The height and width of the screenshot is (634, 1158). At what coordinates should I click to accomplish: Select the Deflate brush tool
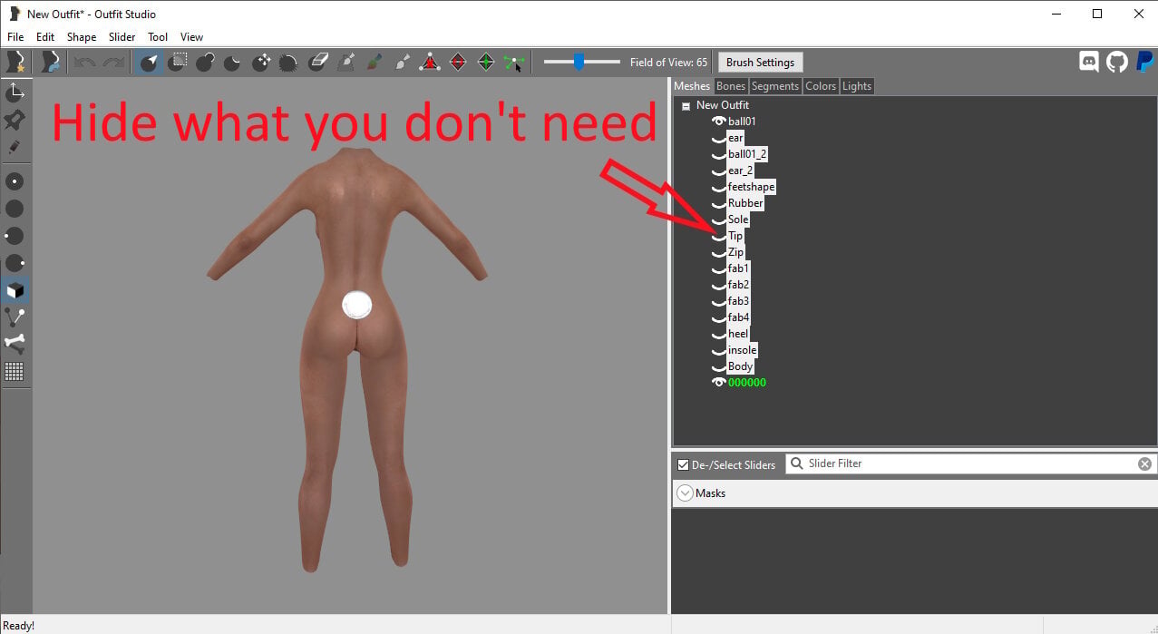click(233, 63)
